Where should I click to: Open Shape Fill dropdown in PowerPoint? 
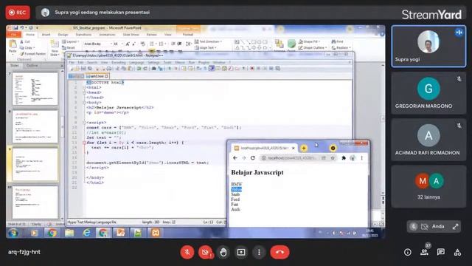click(309, 41)
